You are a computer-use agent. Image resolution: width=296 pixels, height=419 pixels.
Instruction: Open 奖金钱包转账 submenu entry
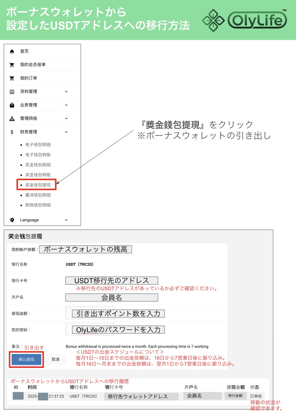38,175
